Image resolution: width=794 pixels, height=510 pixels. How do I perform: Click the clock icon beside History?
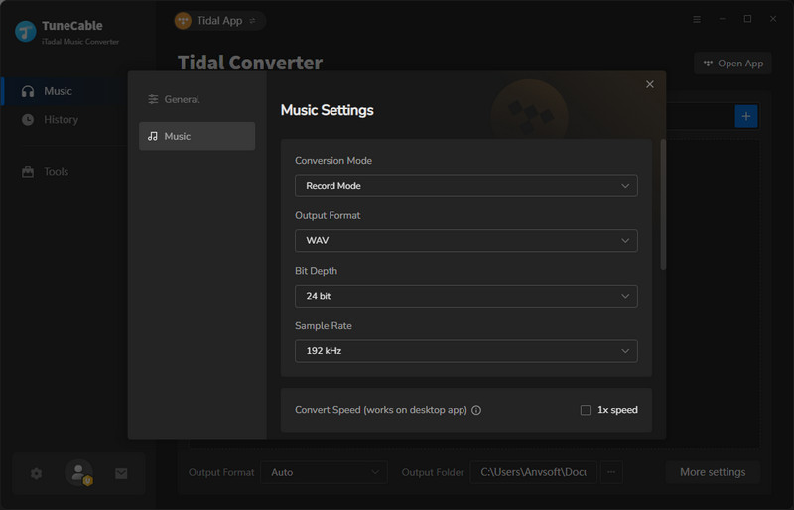[28, 119]
